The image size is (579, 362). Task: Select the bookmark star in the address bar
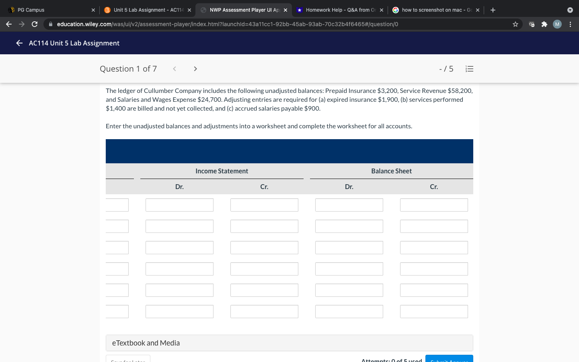[515, 24]
